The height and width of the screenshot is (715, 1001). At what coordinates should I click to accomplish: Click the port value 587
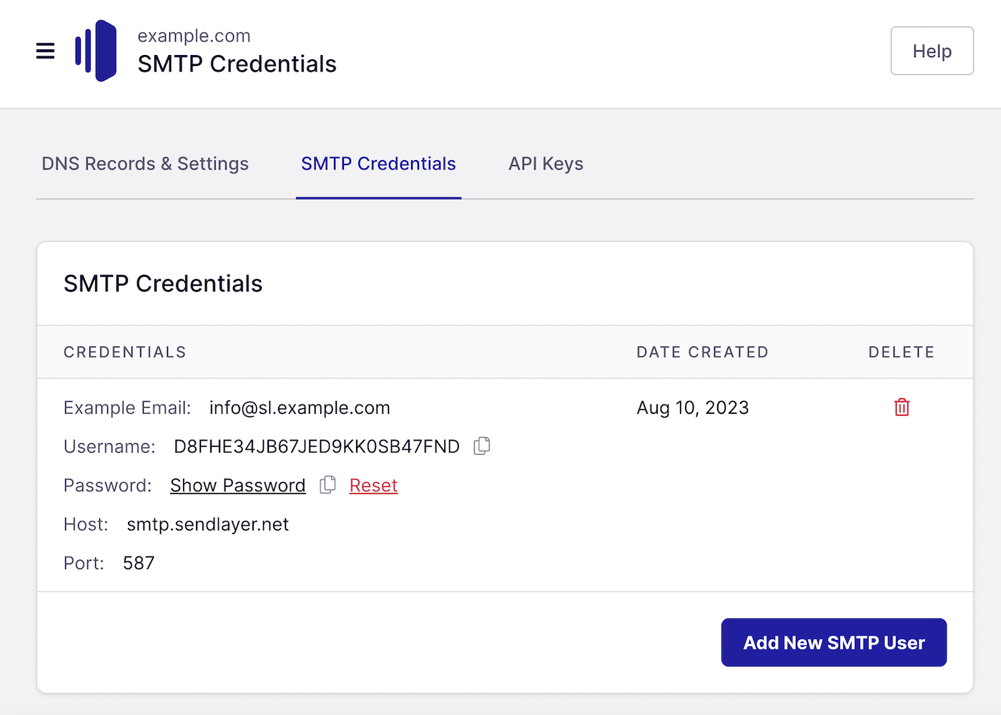point(138,563)
